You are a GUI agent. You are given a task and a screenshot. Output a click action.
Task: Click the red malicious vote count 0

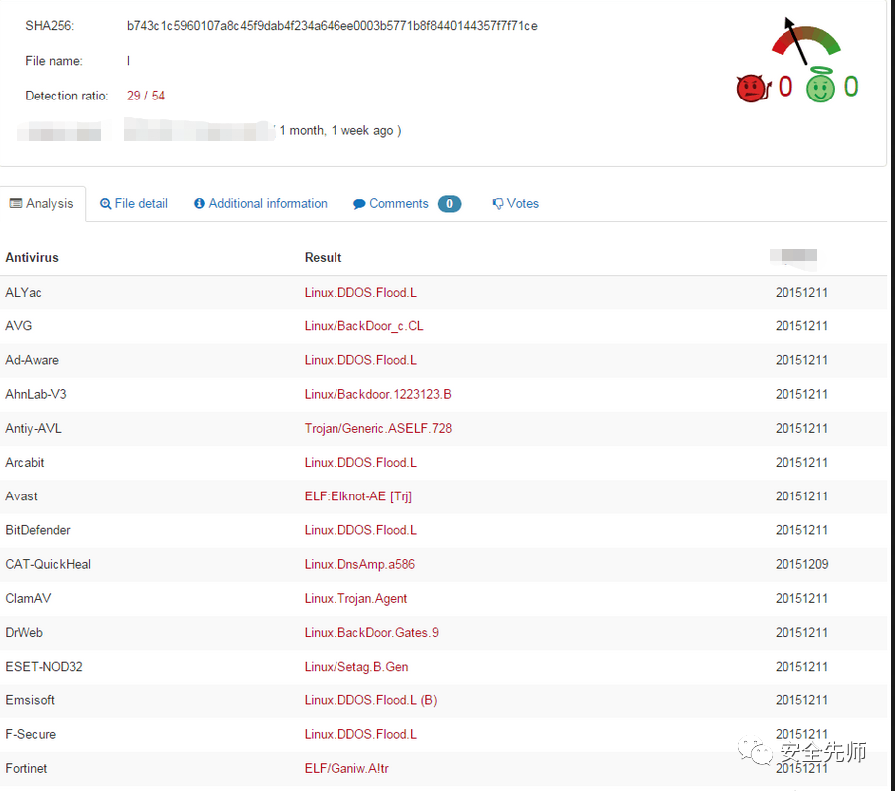pos(785,87)
